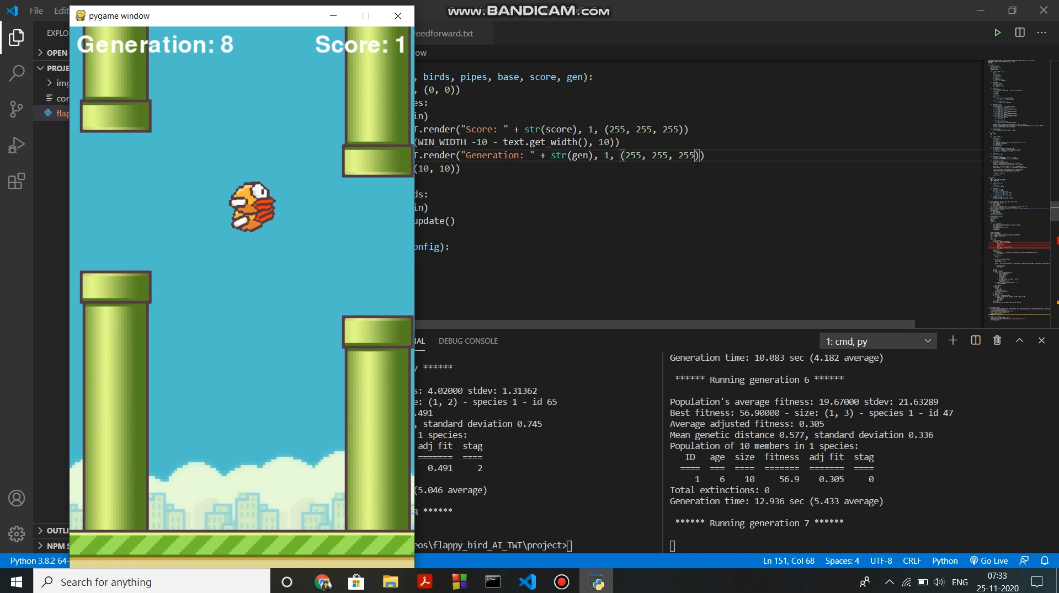The height and width of the screenshot is (593, 1059).
Task: Open the Run and Debug view
Action: click(x=17, y=145)
